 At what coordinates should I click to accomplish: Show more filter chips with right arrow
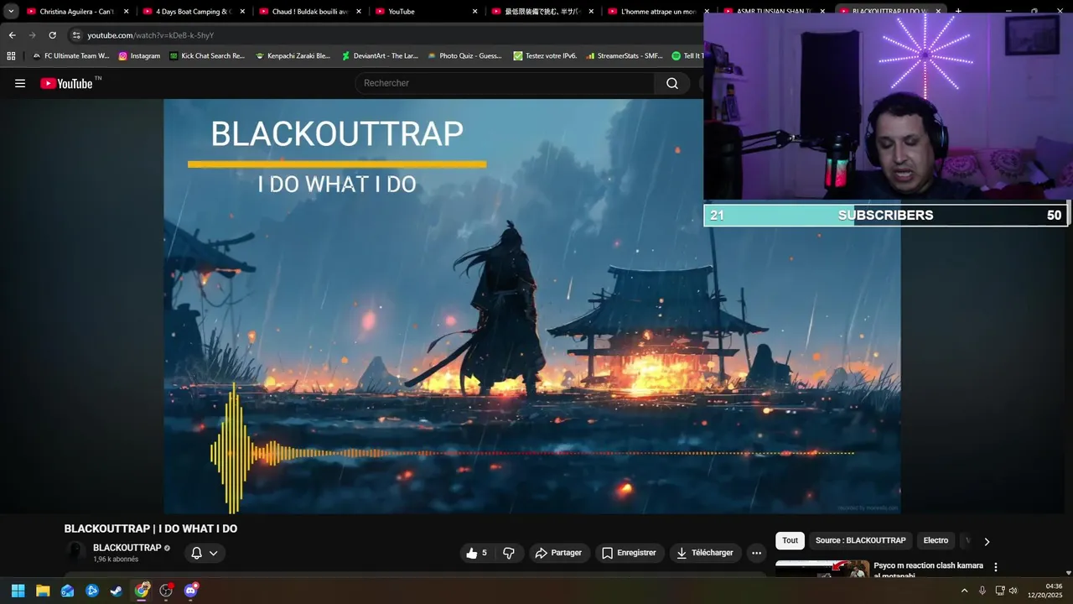pos(987,541)
